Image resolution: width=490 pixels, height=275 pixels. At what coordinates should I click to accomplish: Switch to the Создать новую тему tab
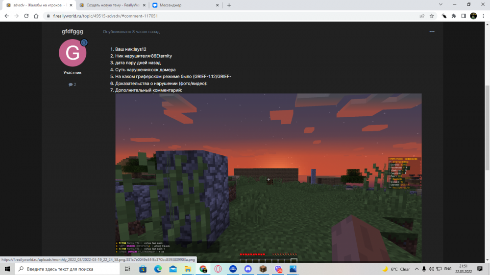[112, 5]
